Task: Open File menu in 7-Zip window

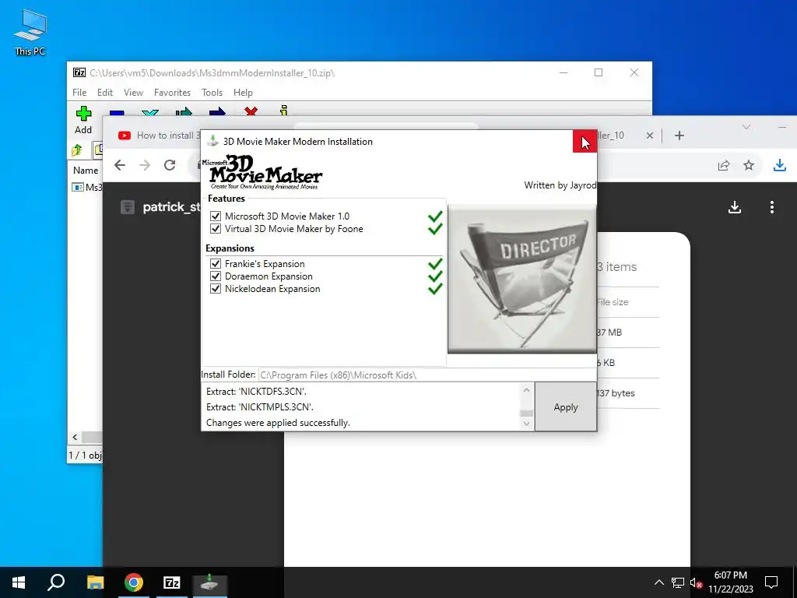Action: [79, 93]
